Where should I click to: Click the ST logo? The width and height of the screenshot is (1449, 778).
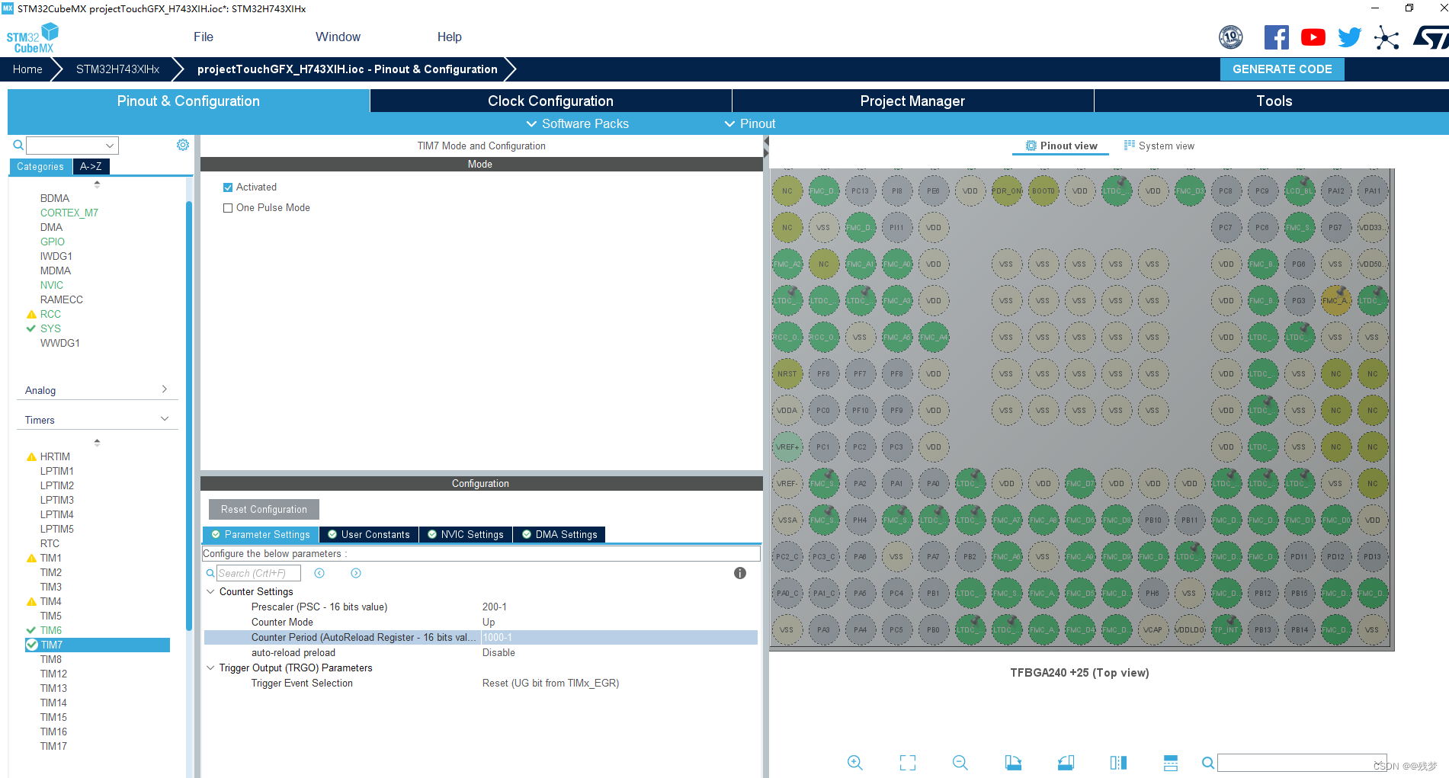tap(1431, 37)
